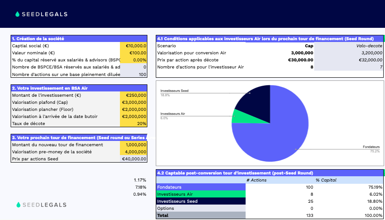Click the 0.00% BSPCE capital reserve cell
This screenshot has width=385, height=220.
click(x=133, y=60)
